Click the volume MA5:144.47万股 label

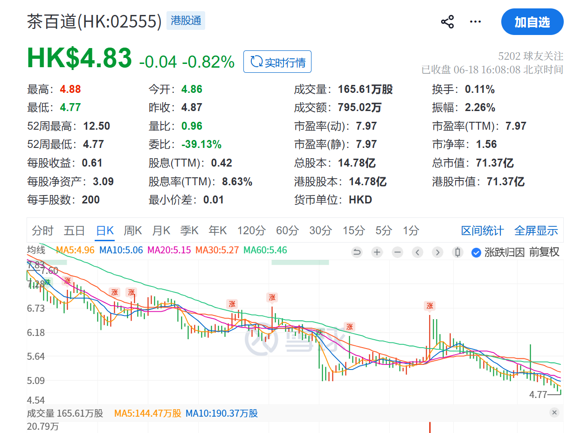click(x=148, y=413)
